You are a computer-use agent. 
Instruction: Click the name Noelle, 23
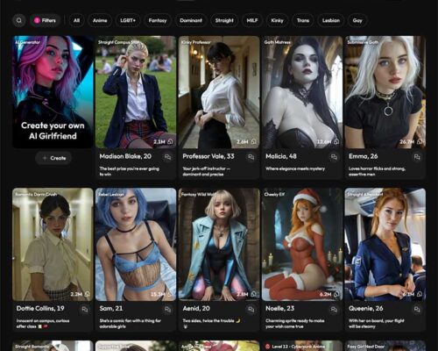(280, 309)
